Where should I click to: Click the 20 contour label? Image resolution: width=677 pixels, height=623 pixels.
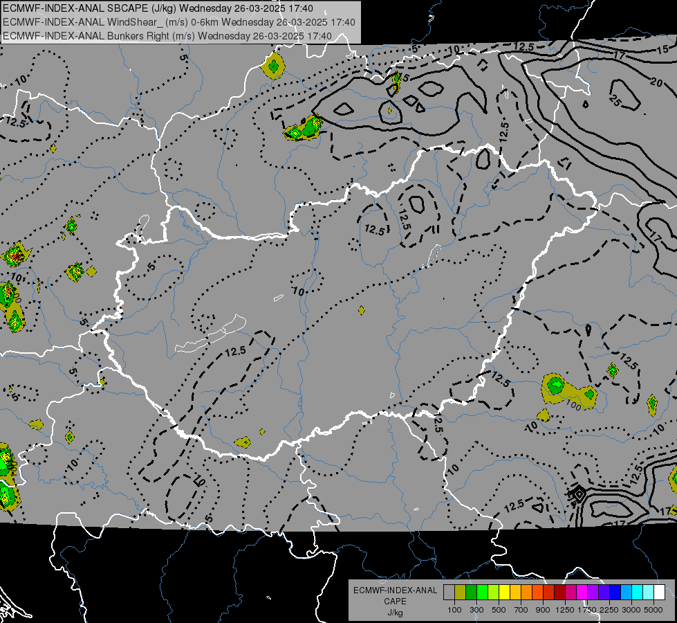click(x=656, y=82)
